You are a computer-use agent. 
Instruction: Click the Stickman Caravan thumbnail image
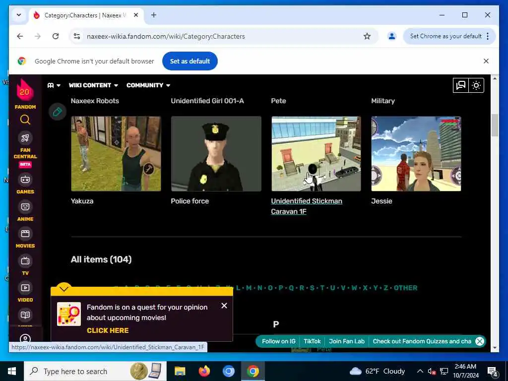click(x=316, y=154)
